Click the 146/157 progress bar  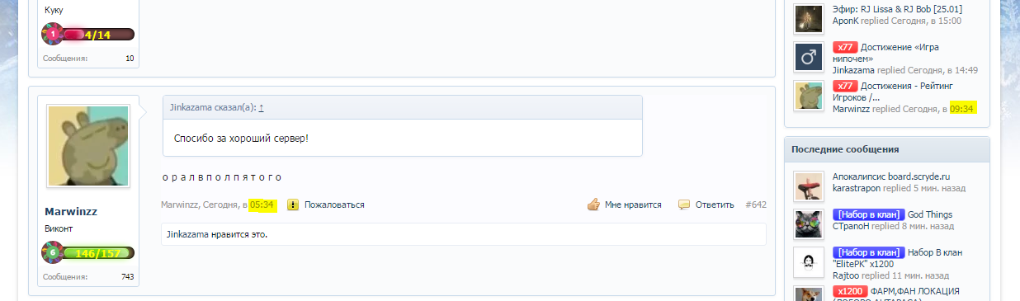point(98,253)
